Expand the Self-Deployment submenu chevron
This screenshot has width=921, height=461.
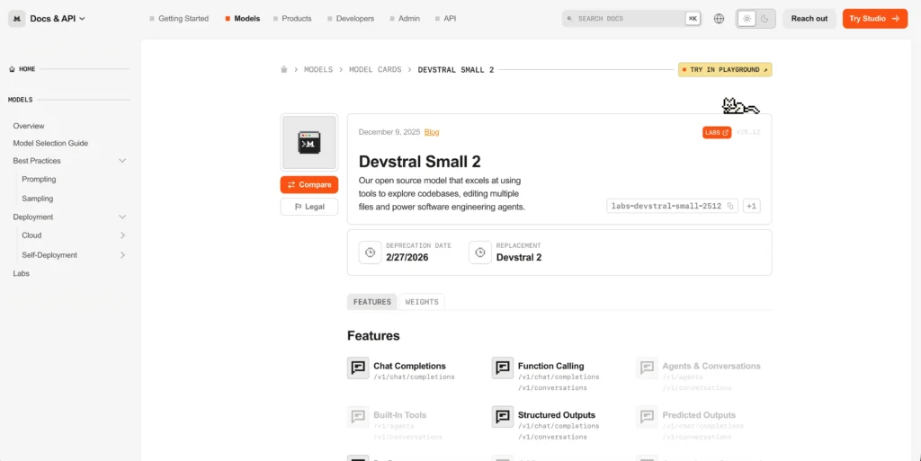pos(122,255)
